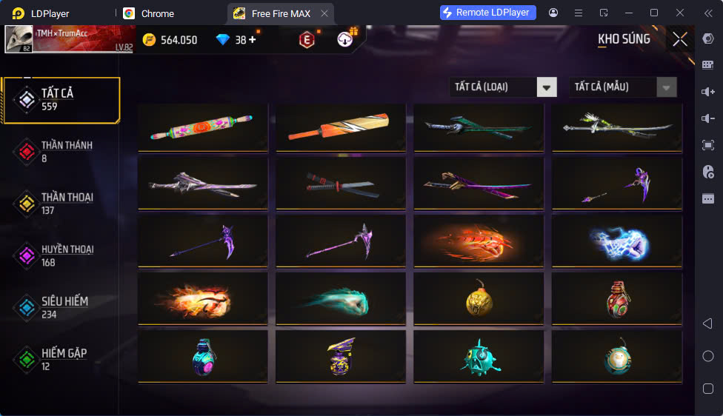Viewport: 723px width, 416px height.
Task: Click the Android back triangle button
Action: pyautogui.click(x=707, y=323)
